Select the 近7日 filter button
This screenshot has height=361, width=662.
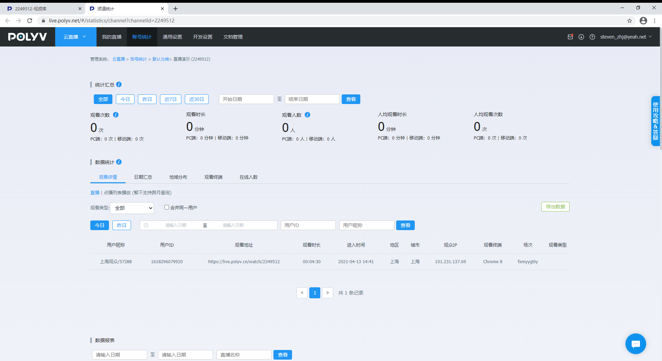(170, 99)
